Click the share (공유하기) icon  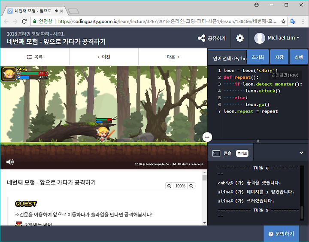201,38
